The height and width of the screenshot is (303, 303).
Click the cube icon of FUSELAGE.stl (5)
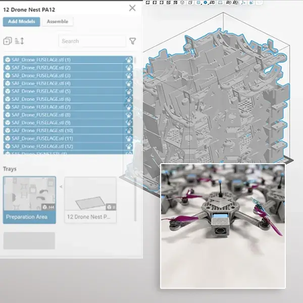[x=8, y=91]
